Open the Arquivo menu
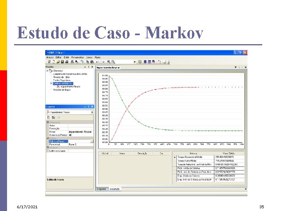 point(50,57)
